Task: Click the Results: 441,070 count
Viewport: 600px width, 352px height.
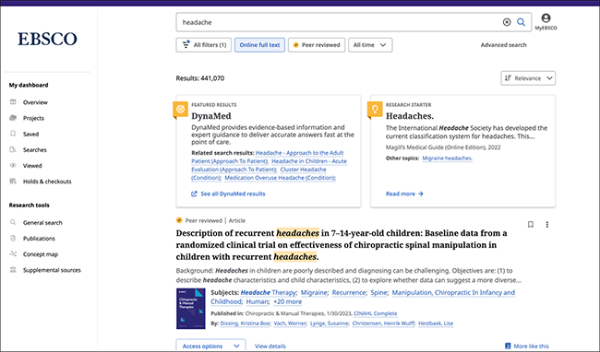Action: pos(200,78)
